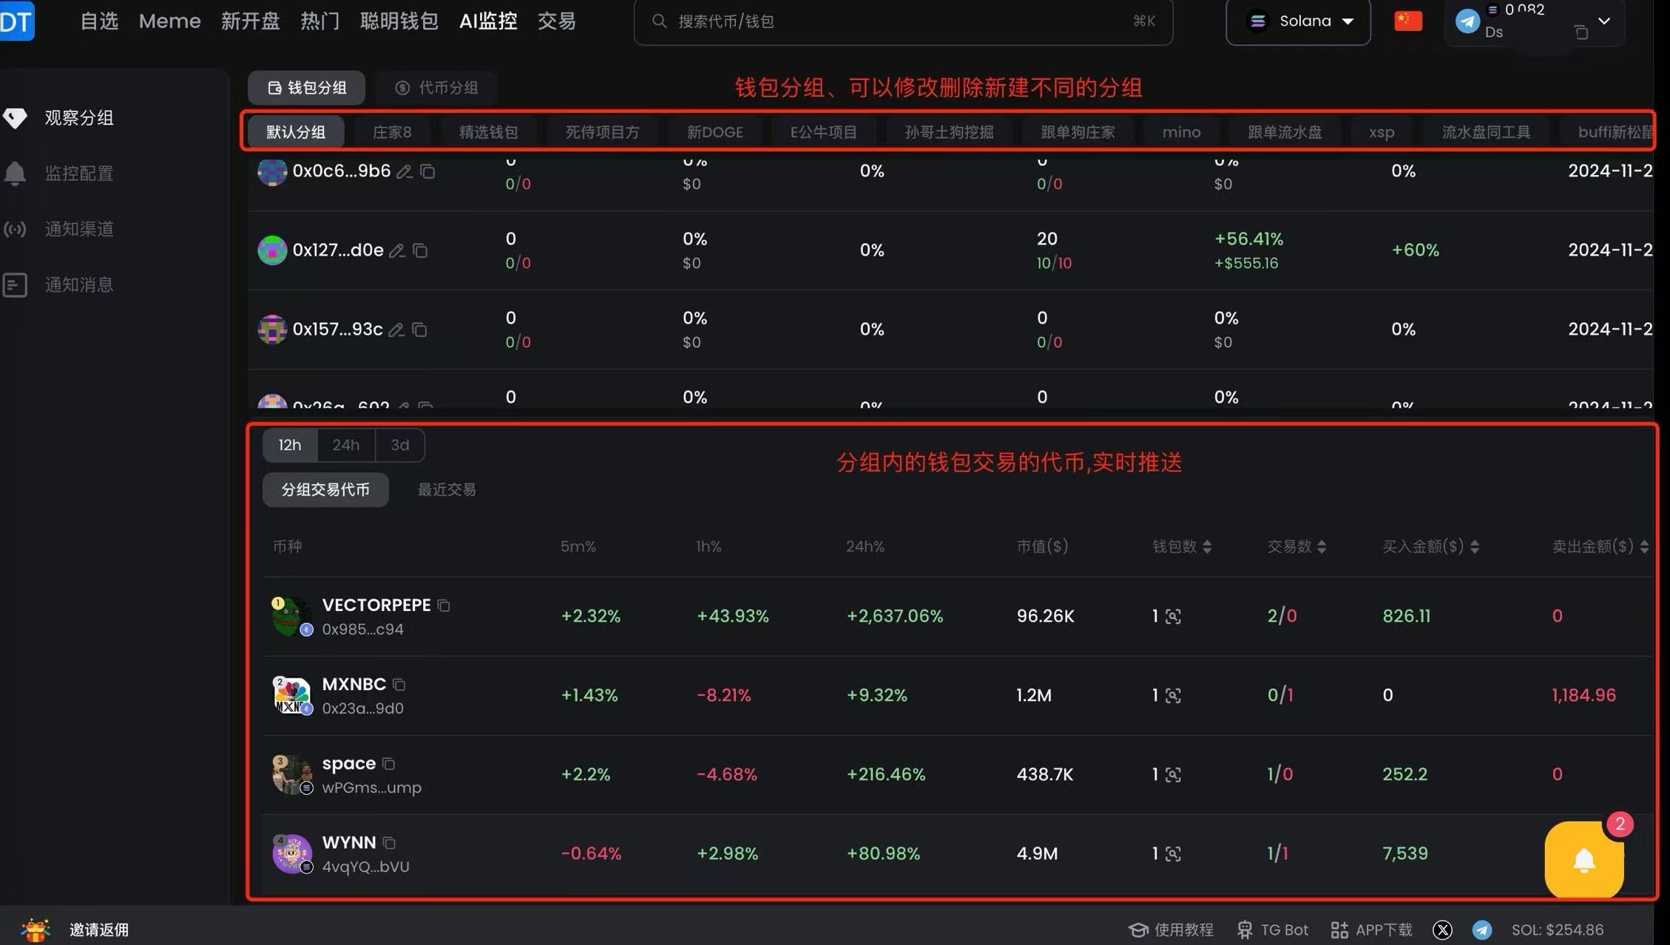This screenshot has height=945, width=1670.
Task: Open the X (Twitter) link icon
Action: 1442,929
